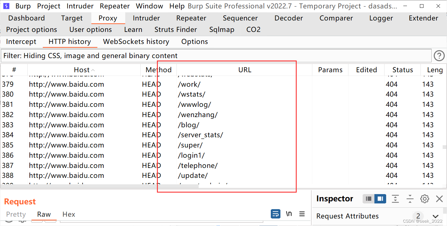Select the Hex view in Request
This screenshot has height=226, width=447.
click(x=69, y=214)
